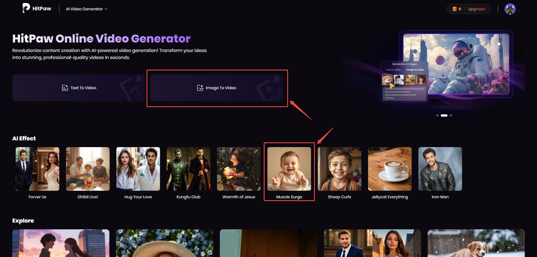This screenshot has width=537, height=257.
Task: Click the Image To Video picture icon
Action: click(x=200, y=88)
